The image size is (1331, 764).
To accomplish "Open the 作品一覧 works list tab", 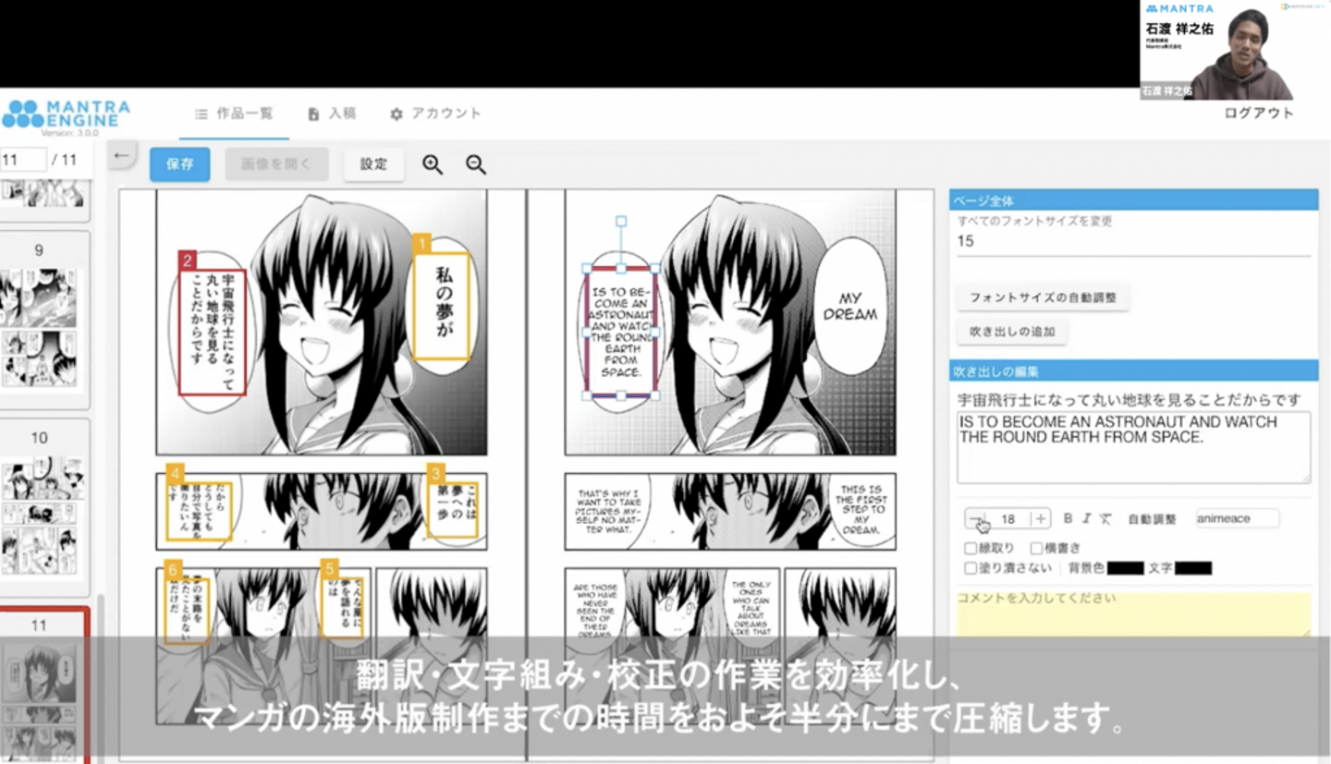I will (235, 114).
